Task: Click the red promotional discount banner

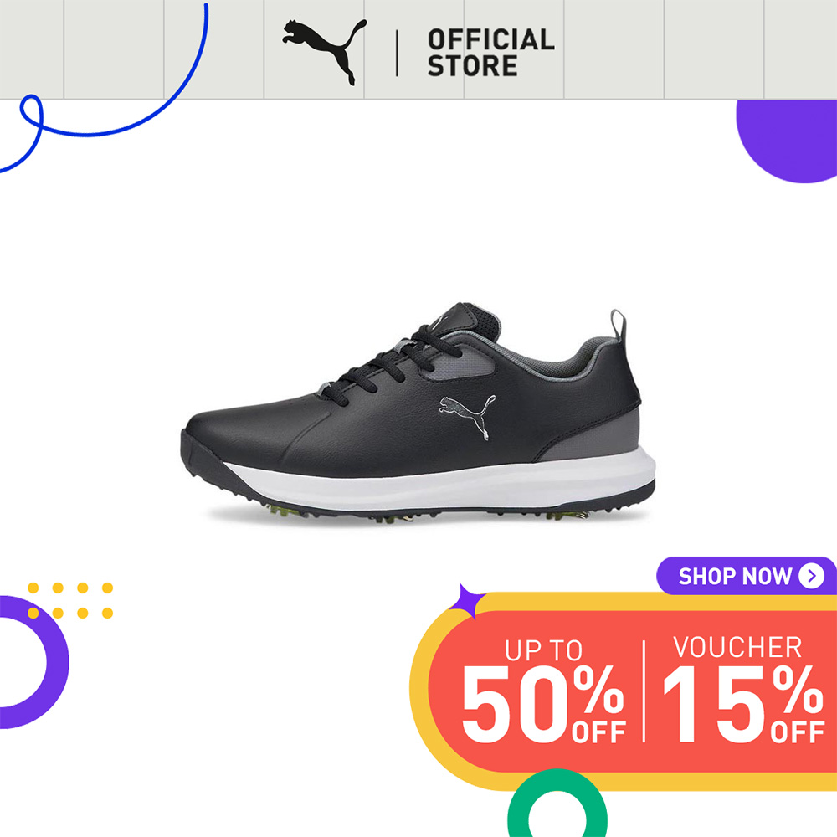Action: [x=631, y=691]
